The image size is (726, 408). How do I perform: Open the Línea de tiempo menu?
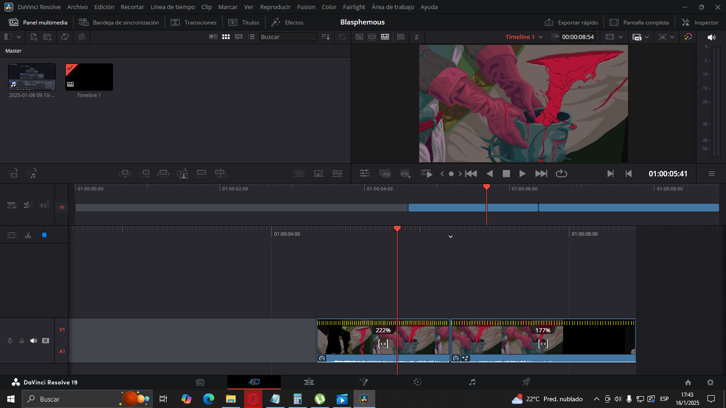[172, 7]
